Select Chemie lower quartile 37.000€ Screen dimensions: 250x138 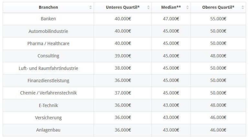point(123,93)
